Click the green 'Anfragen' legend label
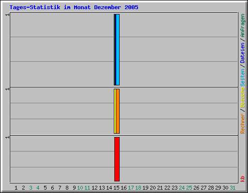The height and width of the screenshot is (193, 248). (x=242, y=26)
